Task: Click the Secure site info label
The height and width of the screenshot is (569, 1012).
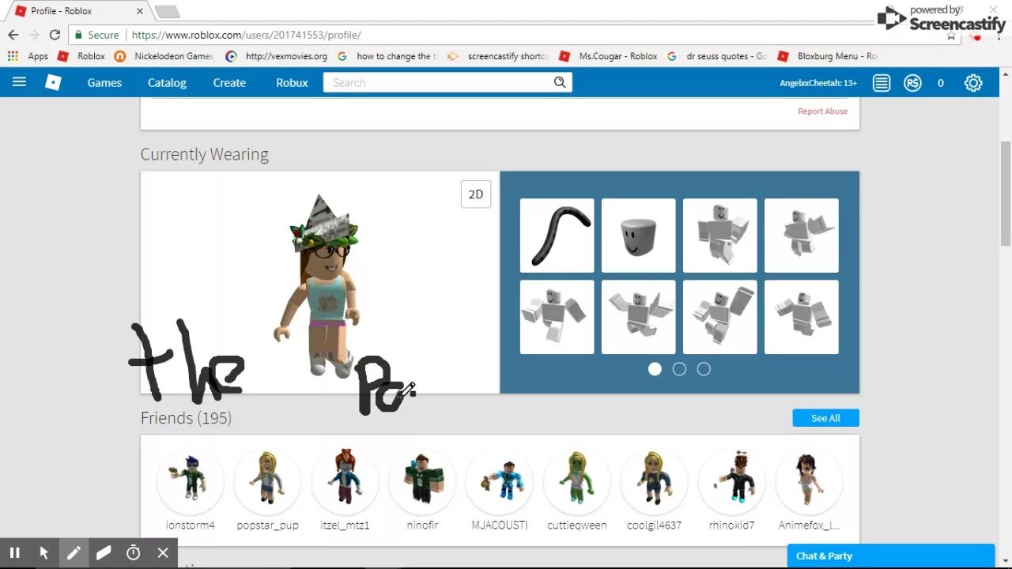Action: pyautogui.click(x=96, y=35)
